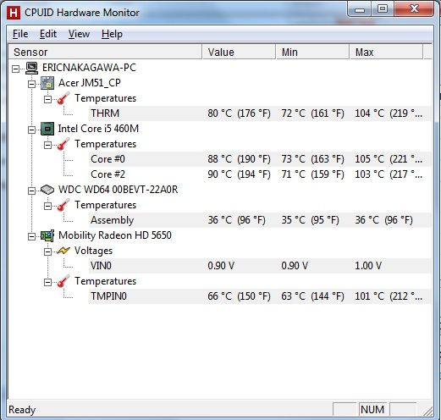The image size is (441, 420).
Task: Minimize the Hardware Monitor window
Action: click(x=360, y=9)
